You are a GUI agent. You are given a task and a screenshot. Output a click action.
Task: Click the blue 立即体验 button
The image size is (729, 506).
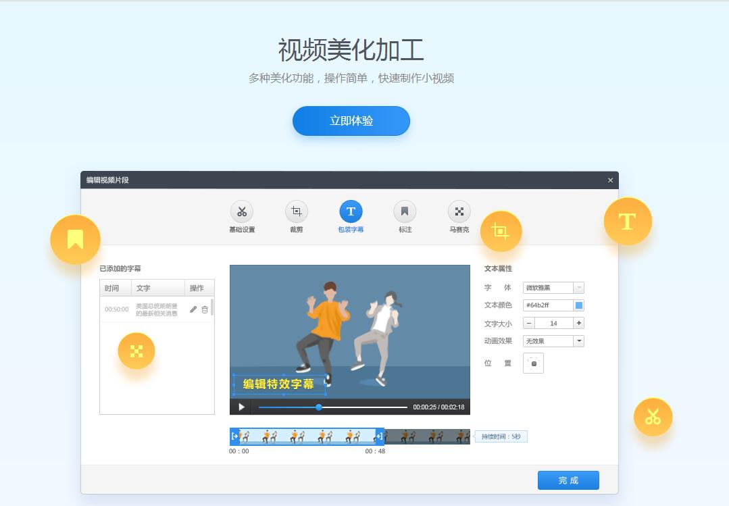(351, 120)
